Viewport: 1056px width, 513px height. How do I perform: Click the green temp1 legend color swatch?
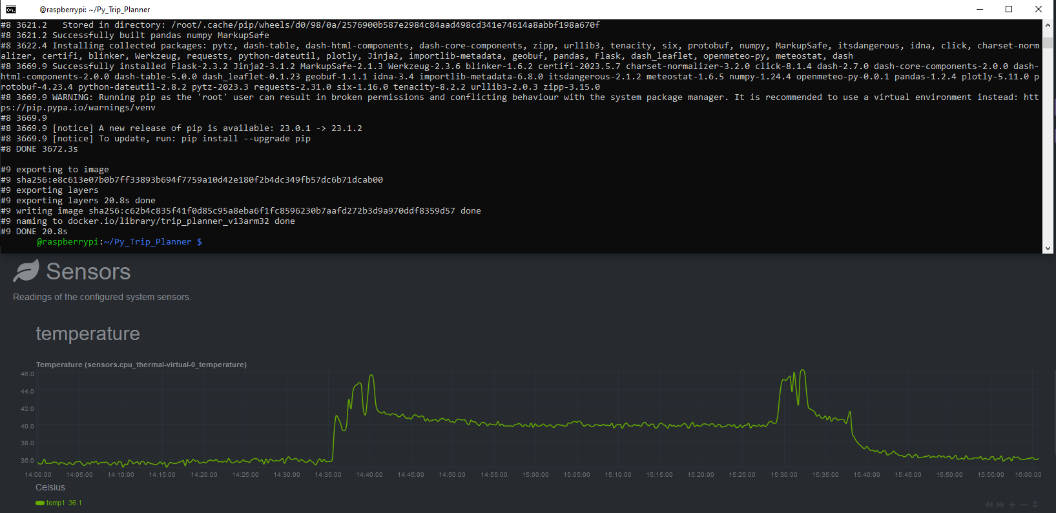tap(40, 503)
